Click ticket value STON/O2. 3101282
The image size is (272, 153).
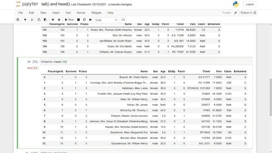pos(198,88)
